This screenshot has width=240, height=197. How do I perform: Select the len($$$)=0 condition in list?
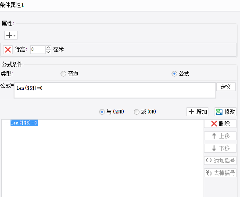pos(24,123)
